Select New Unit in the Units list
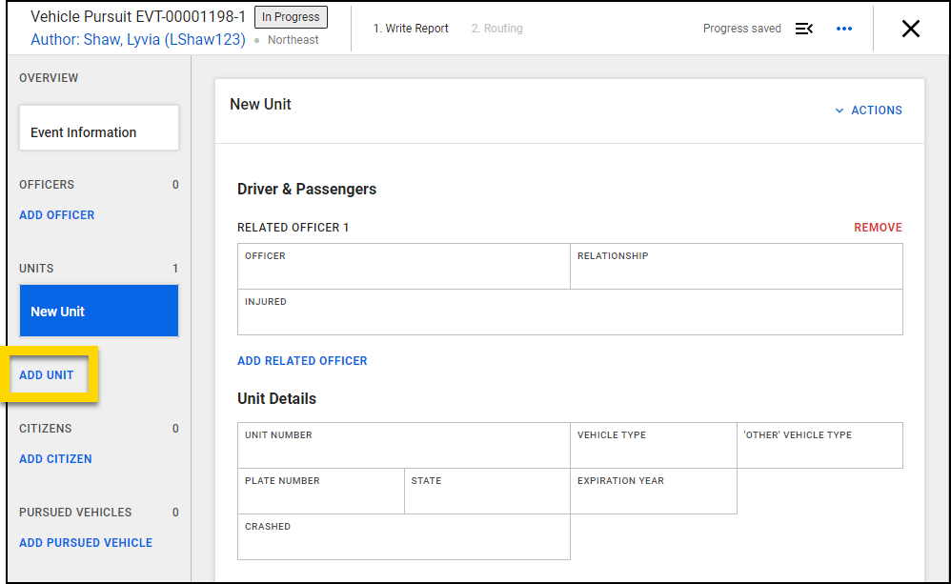Viewport: 951px width, 584px height. (x=98, y=311)
